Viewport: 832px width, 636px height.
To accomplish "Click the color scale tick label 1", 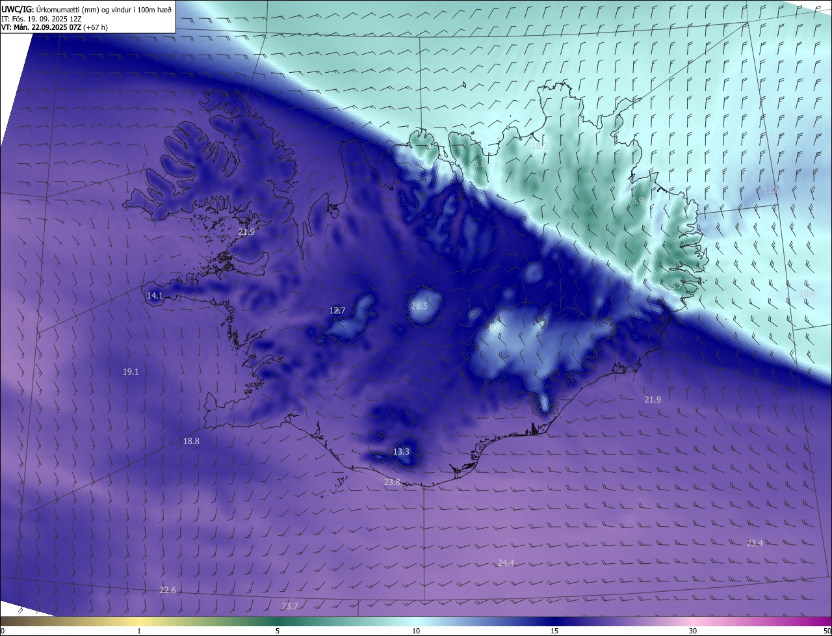I will pyautogui.click(x=139, y=631).
